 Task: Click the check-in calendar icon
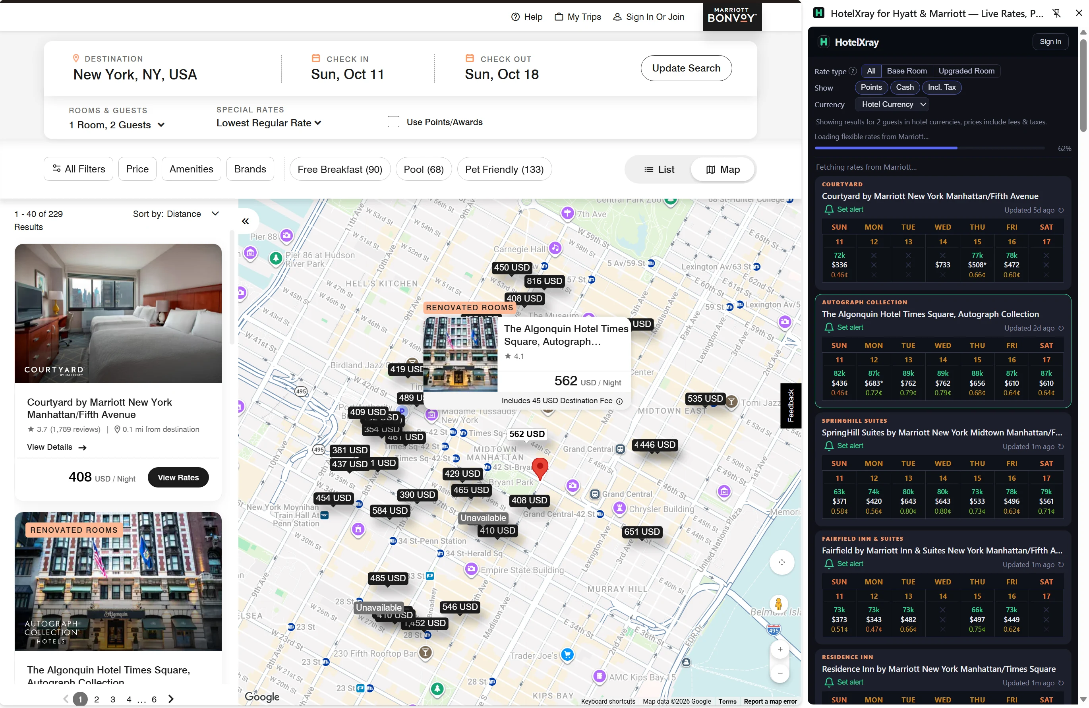point(316,58)
